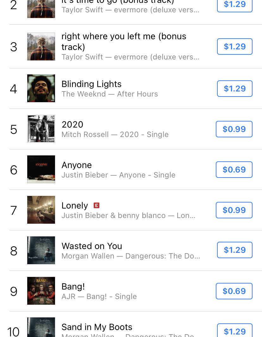Select the Wasted on You song title
The image size is (262, 337).
coord(92,246)
